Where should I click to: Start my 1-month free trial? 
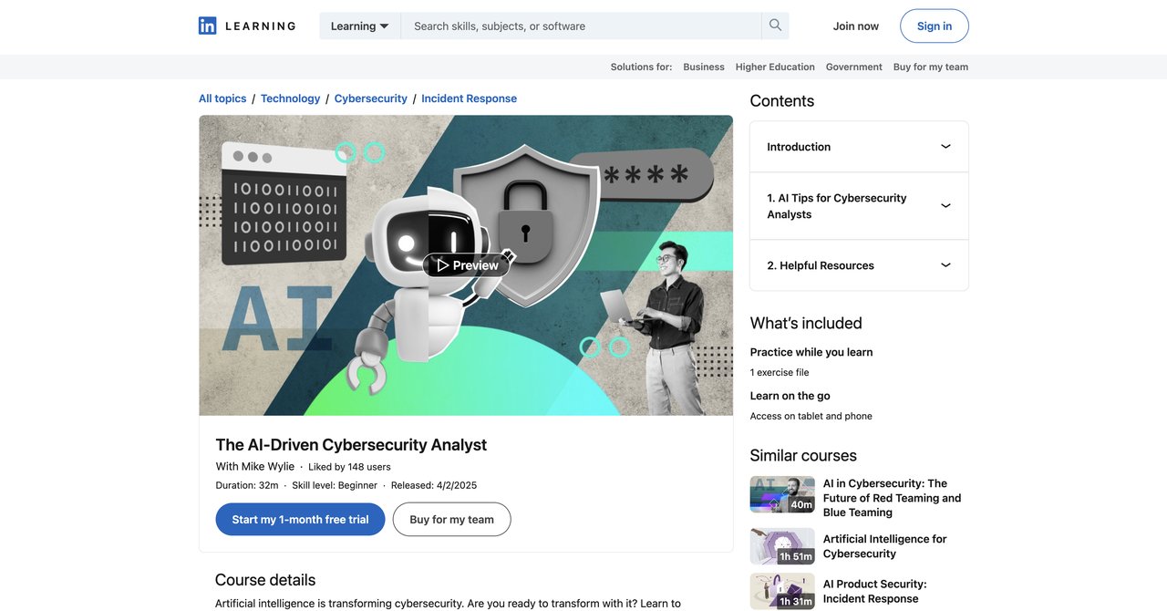tap(300, 519)
